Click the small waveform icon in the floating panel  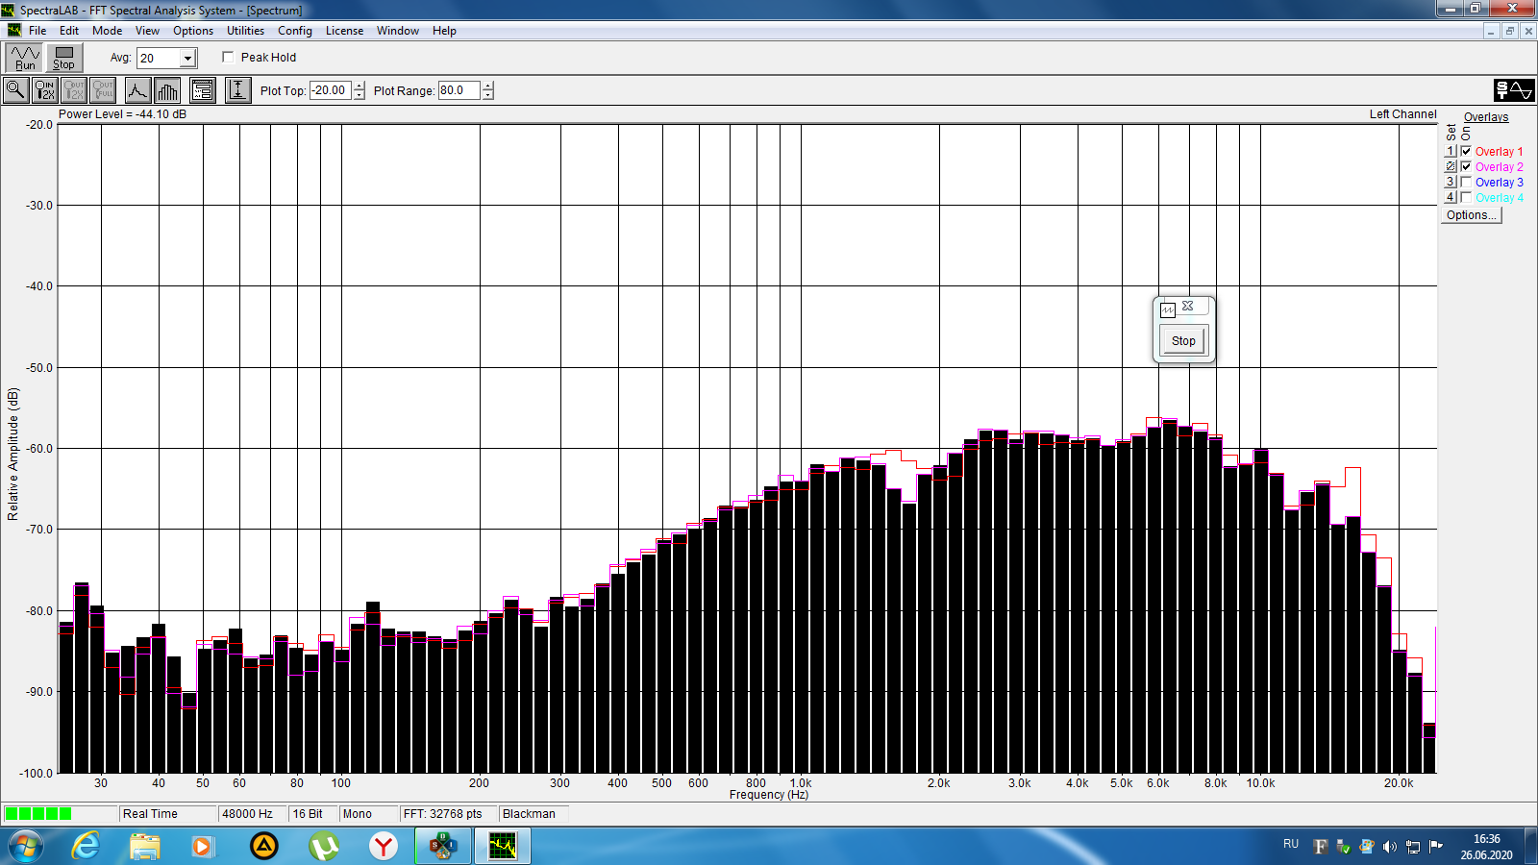1168,309
